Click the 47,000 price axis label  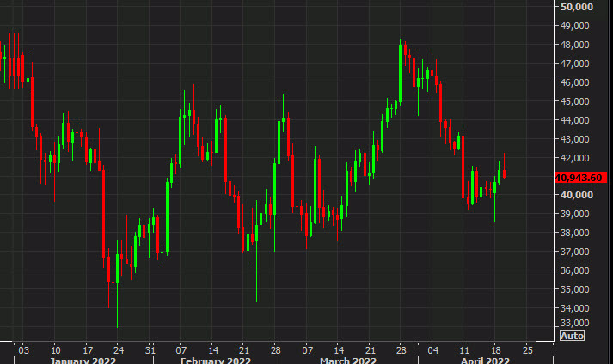(574, 64)
